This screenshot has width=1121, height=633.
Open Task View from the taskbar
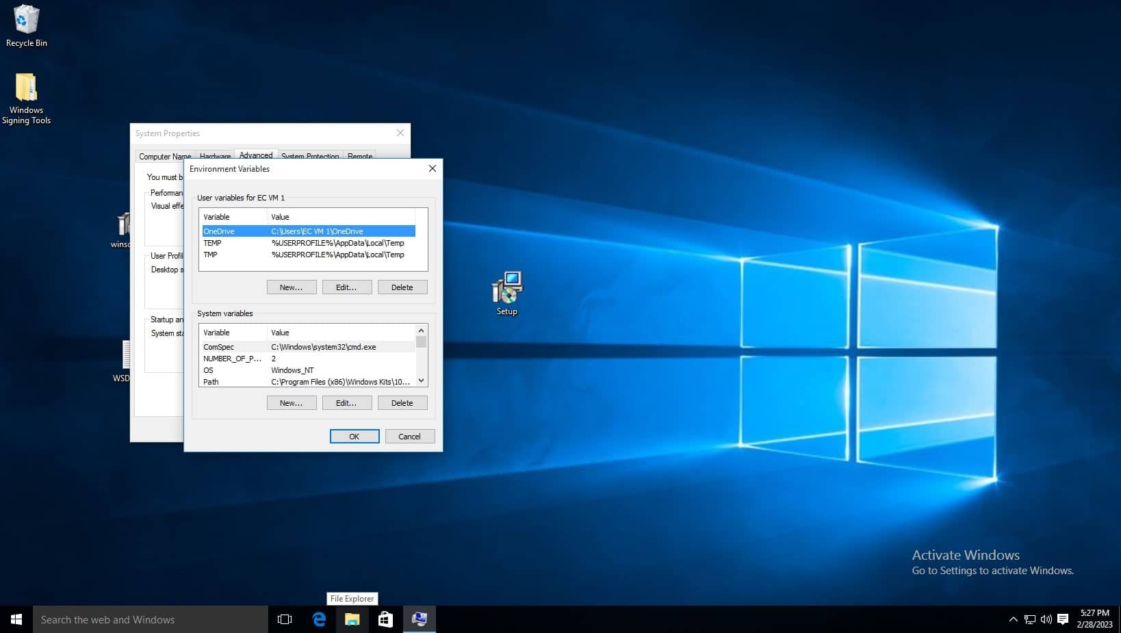[x=285, y=619]
